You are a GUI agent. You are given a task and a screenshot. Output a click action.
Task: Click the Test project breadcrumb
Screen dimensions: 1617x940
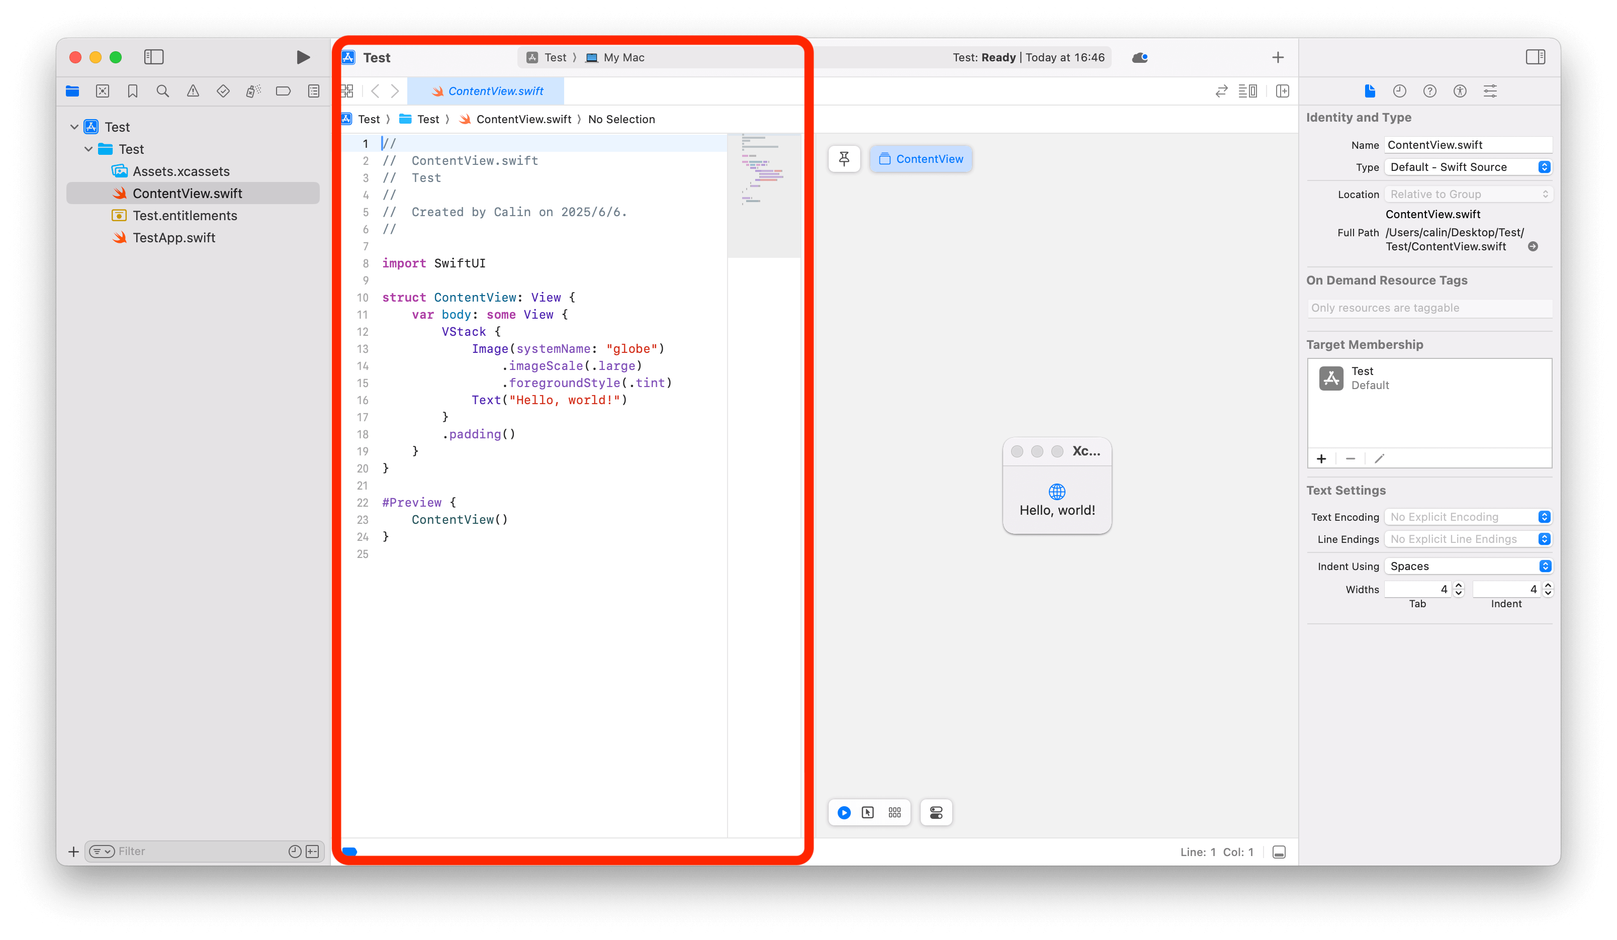361,119
